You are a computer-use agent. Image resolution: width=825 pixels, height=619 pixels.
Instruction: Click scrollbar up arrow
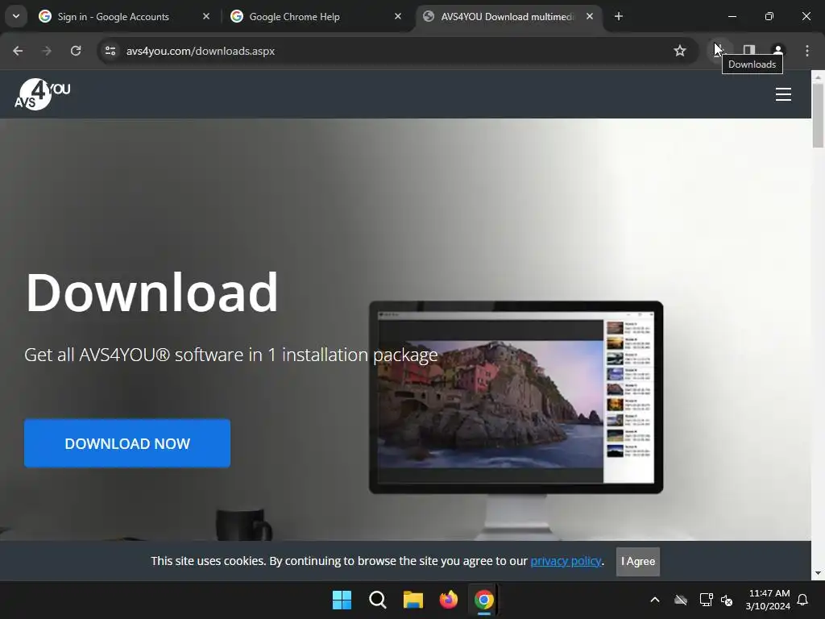coord(819,77)
